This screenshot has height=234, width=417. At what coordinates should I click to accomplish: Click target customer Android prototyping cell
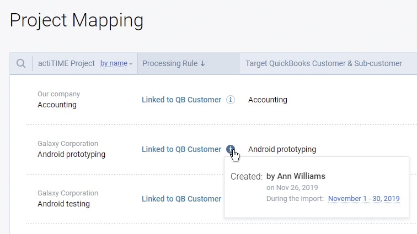click(x=282, y=149)
